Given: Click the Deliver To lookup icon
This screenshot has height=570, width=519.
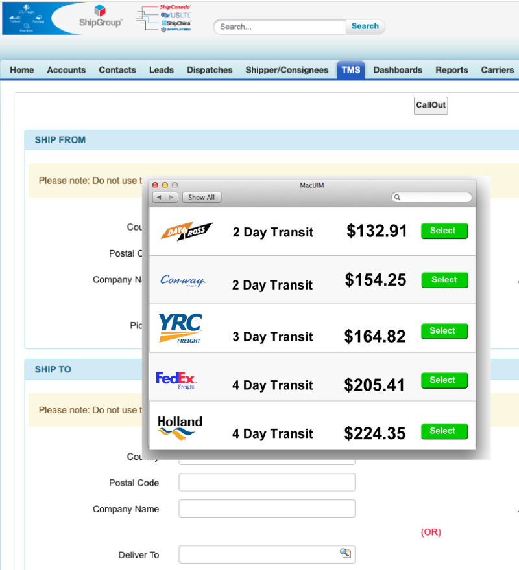Looking at the screenshot, I should coord(345,553).
